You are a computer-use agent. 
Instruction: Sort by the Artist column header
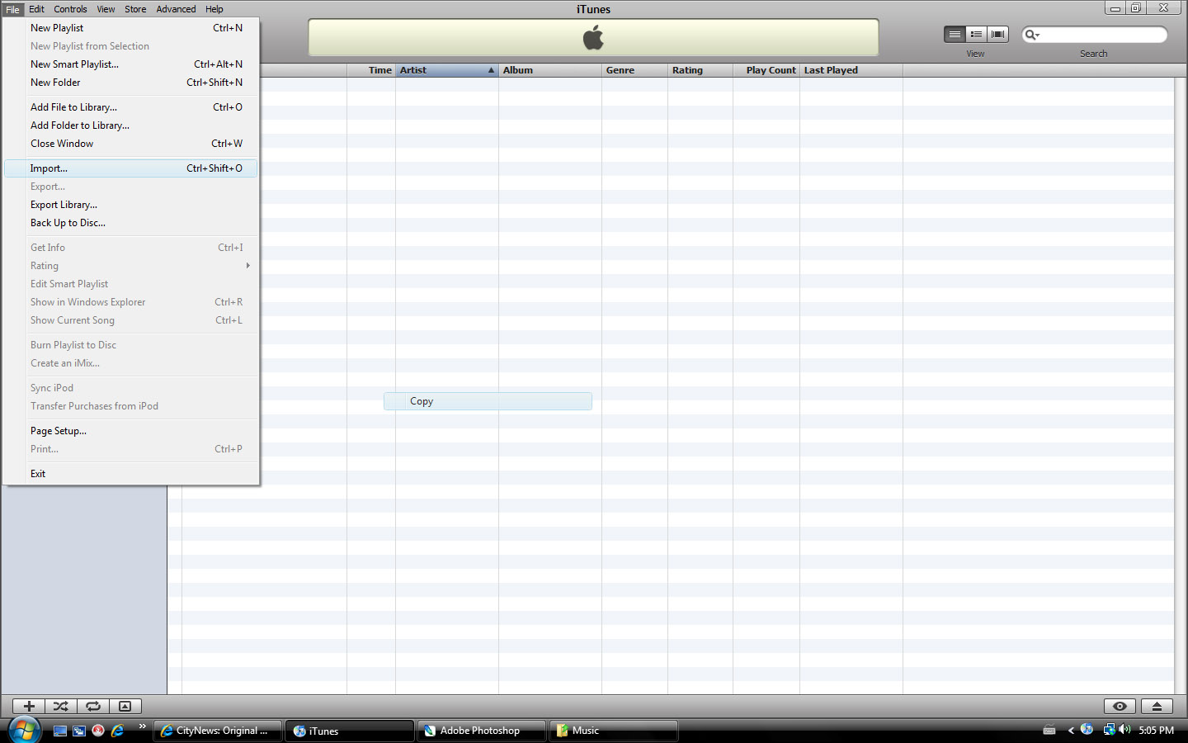click(x=447, y=70)
